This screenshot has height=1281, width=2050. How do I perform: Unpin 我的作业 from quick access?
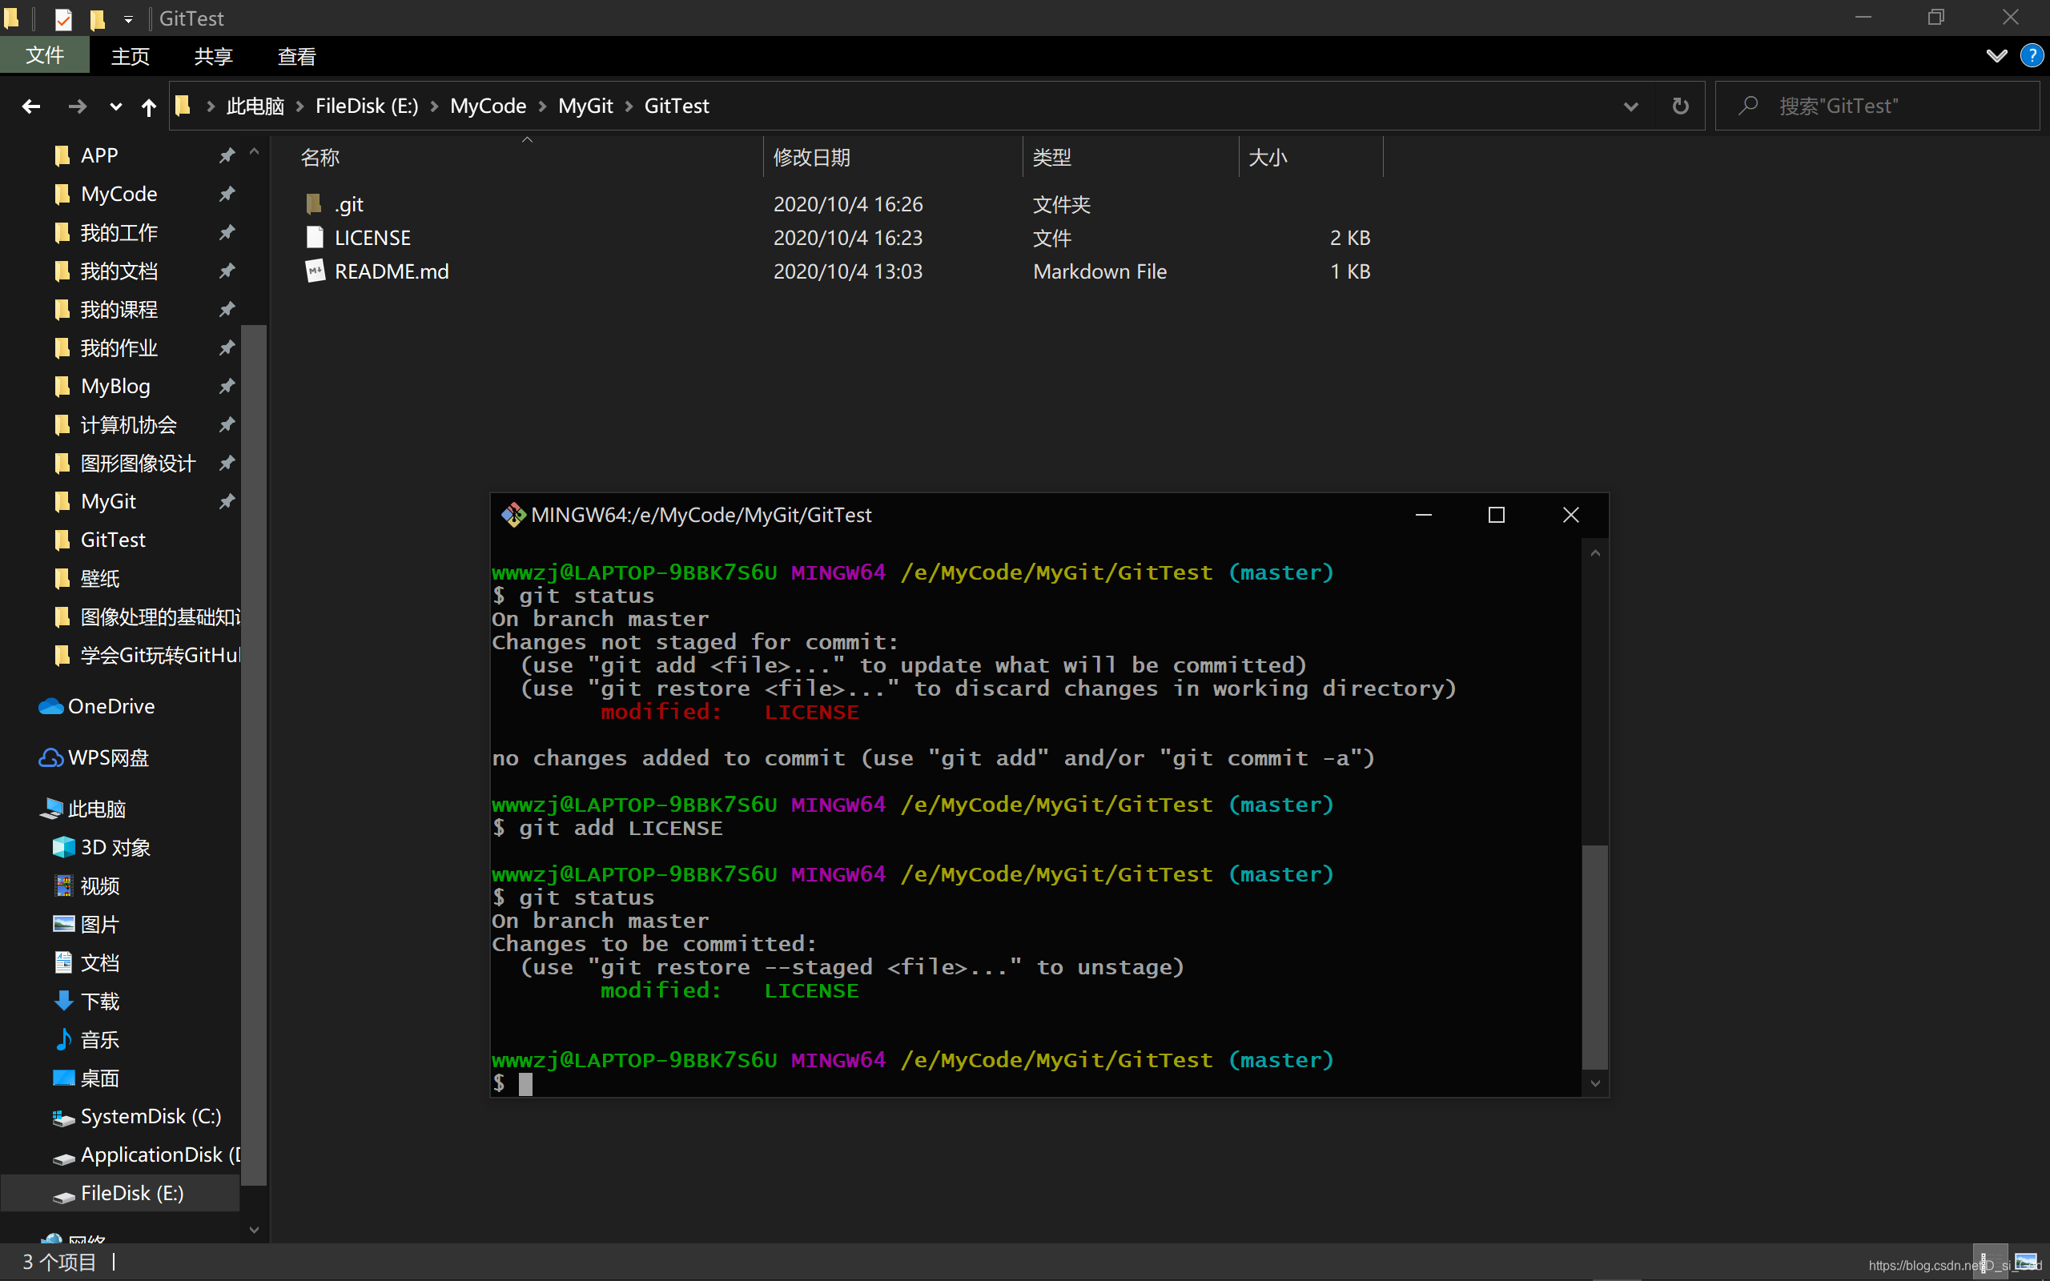[x=227, y=347]
